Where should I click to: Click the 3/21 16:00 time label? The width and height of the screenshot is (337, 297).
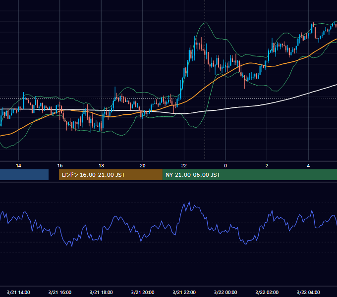click(60, 292)
